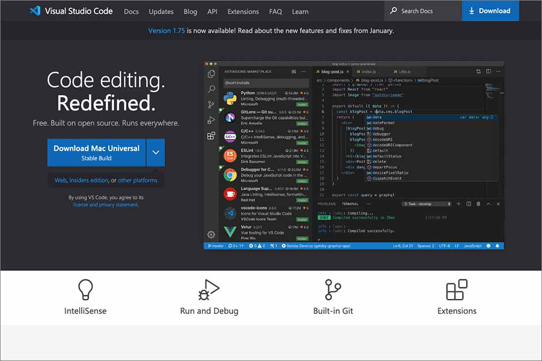Open the Version 1.75 link
Image resolution: width=542 pixels, height=361 pixels.
click(166, 30)
